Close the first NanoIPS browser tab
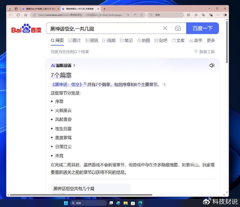The width and height of the screenshot is (240, 207). (x=58, y=9)
